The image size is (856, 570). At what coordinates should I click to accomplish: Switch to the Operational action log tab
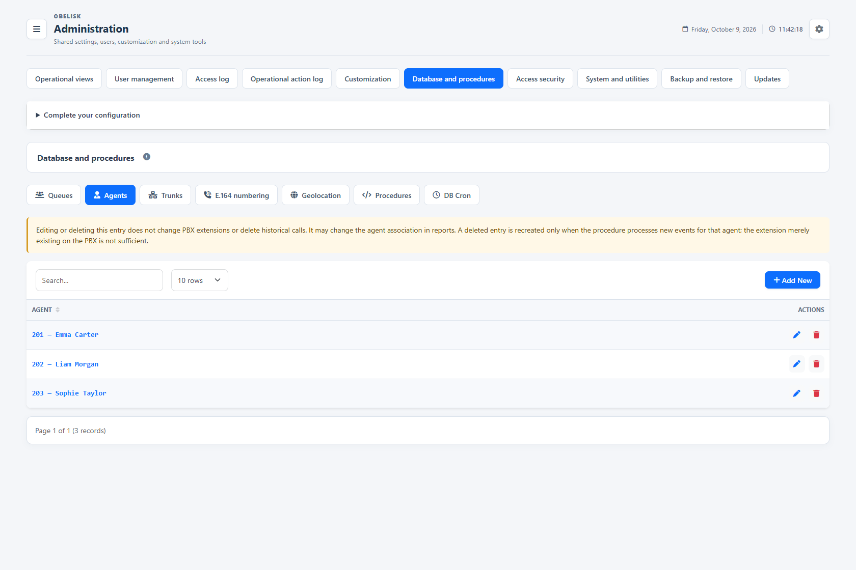pos(287,78)
